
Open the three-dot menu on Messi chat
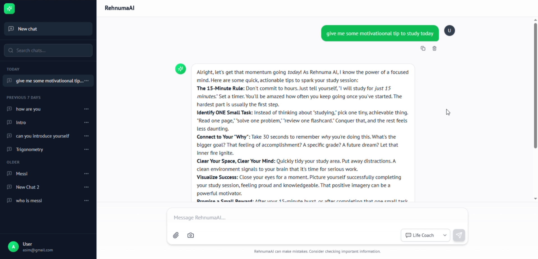[x=86, y=174]
